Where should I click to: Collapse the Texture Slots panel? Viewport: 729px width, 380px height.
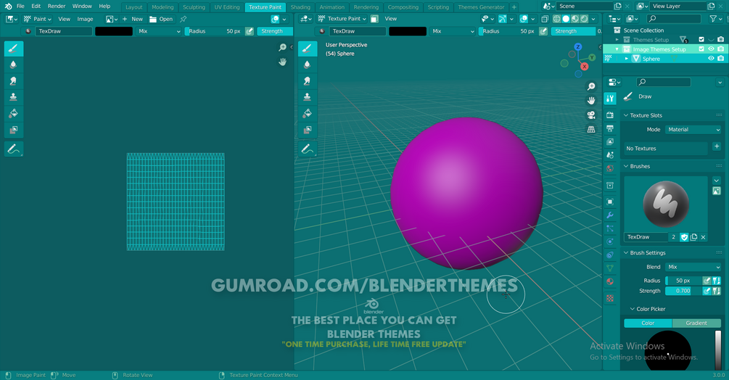(x=626, y=115)
